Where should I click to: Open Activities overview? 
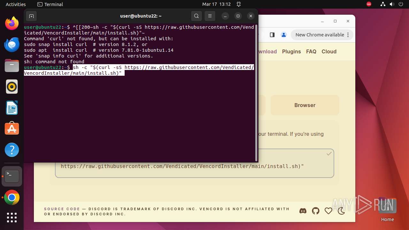[16, 4]
